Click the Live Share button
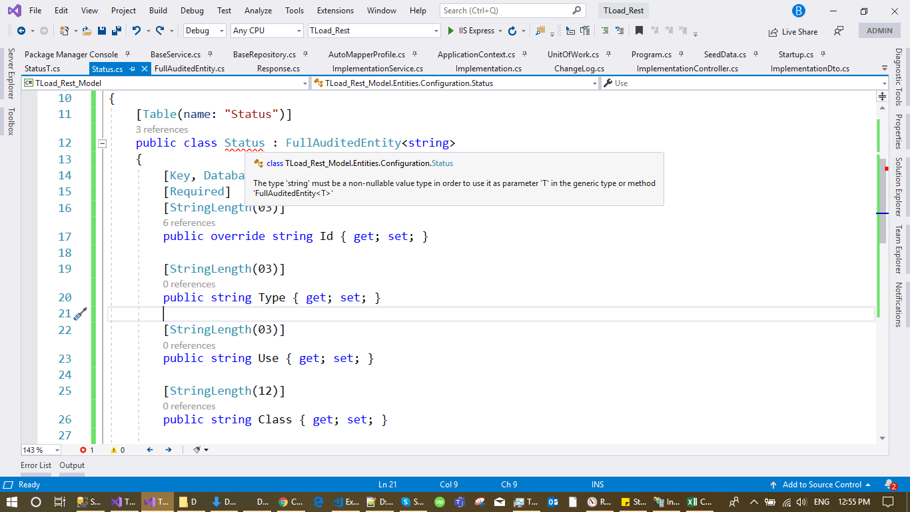 (793, 31)
